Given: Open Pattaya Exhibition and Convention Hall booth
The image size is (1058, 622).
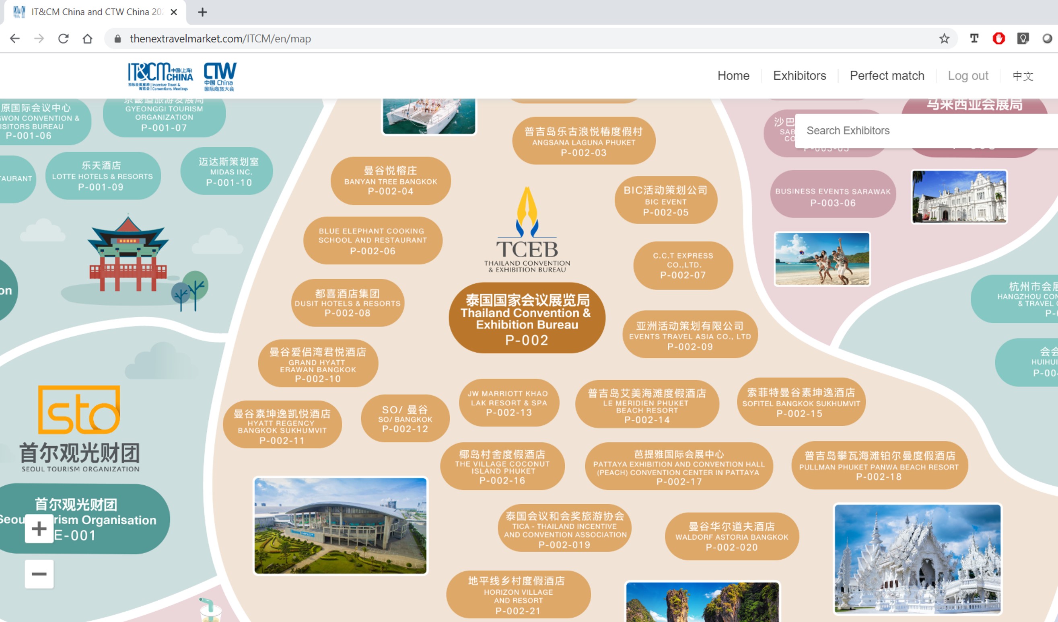Looking at the screenshot, I should point(679,466).
